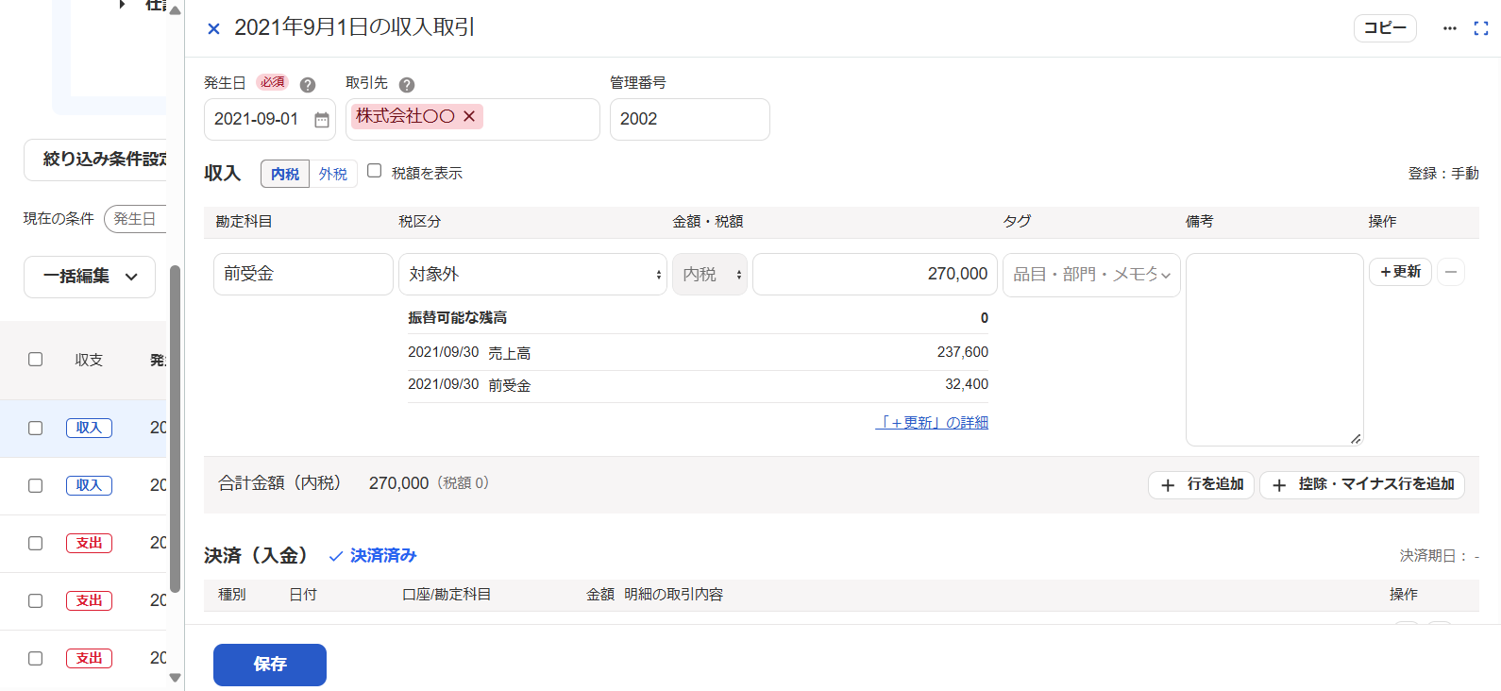Open the 税区分 dropdown showing 対象外
The image size is (1501, 691).
tap(532, 274)
